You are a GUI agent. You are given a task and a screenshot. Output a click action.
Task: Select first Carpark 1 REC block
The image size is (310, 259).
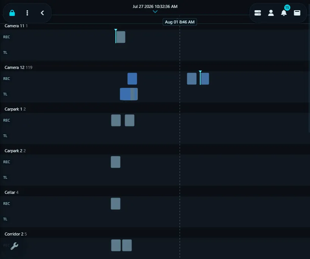(116, 120)
